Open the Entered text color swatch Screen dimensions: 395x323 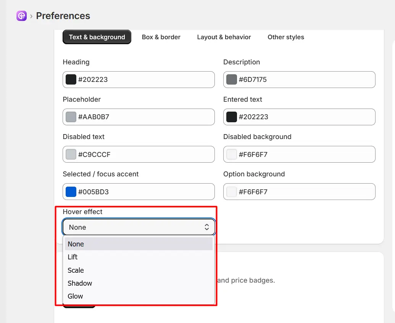coord(232,117)
